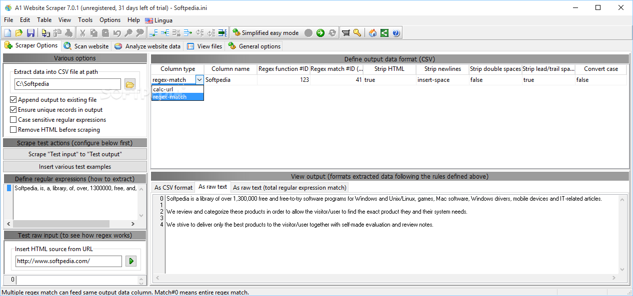This screenshot has height=296, width=633.
Task: Open the View menu
Action: coord(65,20)
